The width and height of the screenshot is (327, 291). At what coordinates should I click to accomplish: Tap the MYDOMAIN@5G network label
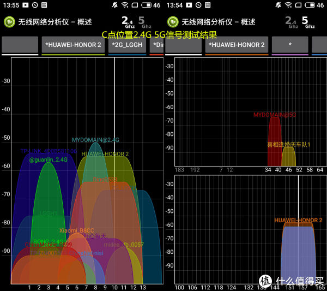[275, 115]
